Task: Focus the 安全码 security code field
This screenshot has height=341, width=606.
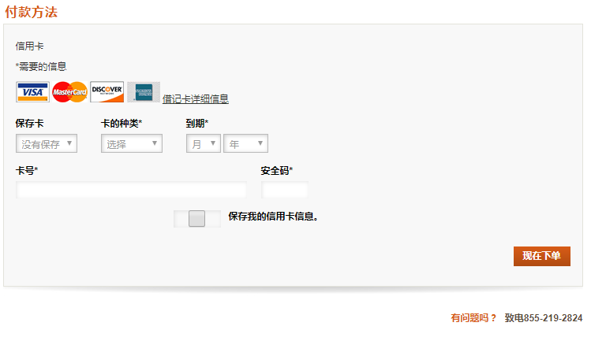Action: [285, 190]
